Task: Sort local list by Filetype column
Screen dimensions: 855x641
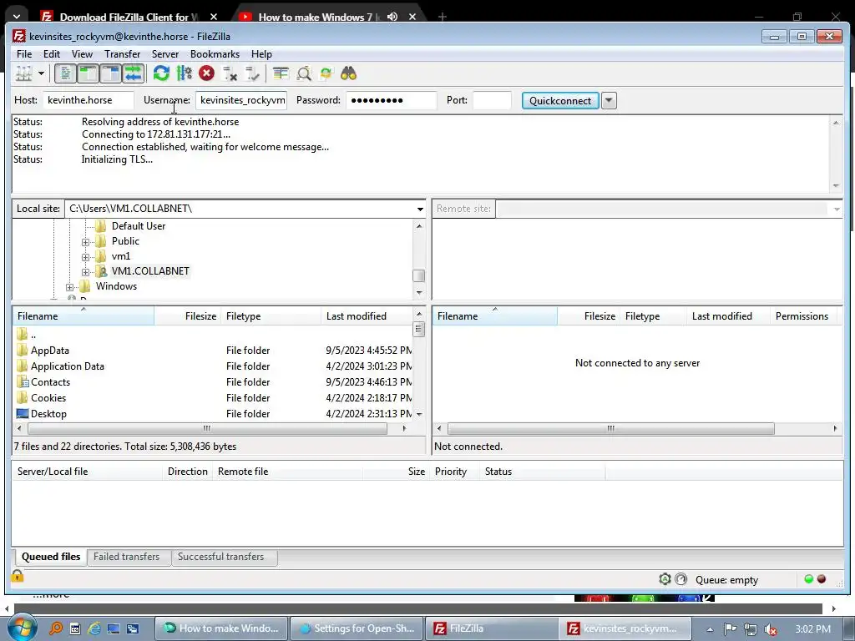Action: [x=271, y=316]
